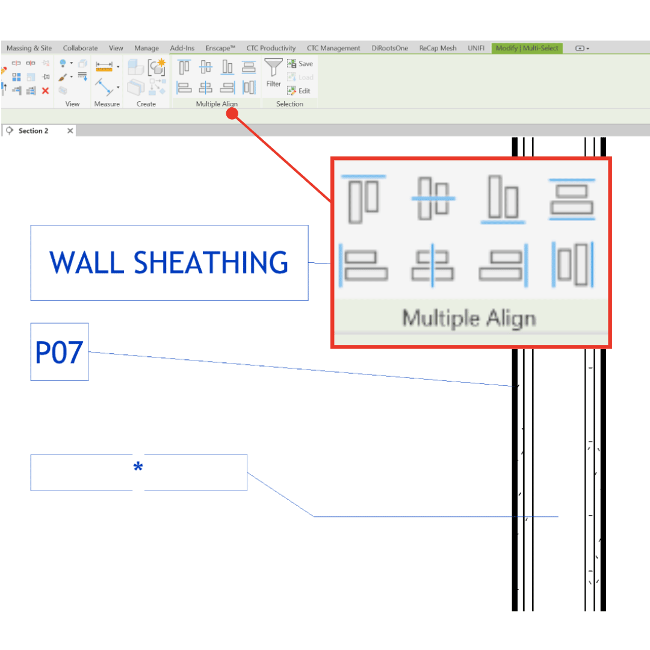Select the Aligned Dimension tool
Screen dimensions: 650x650
click(104, 67)
